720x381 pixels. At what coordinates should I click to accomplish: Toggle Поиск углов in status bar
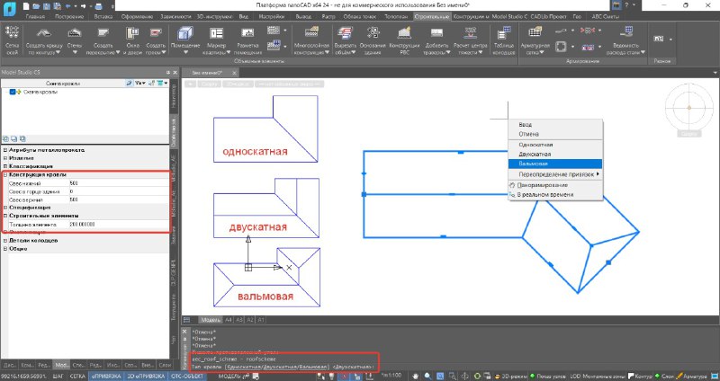pyautogui.click(x=548, y=377)
